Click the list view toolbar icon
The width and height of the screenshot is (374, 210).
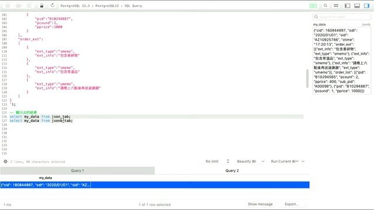pos(336,6)
